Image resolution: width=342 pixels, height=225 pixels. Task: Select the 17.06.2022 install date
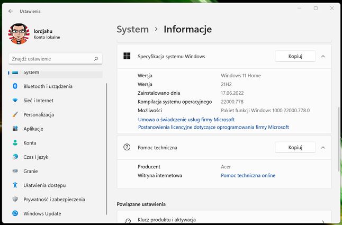tap(232, 93)
